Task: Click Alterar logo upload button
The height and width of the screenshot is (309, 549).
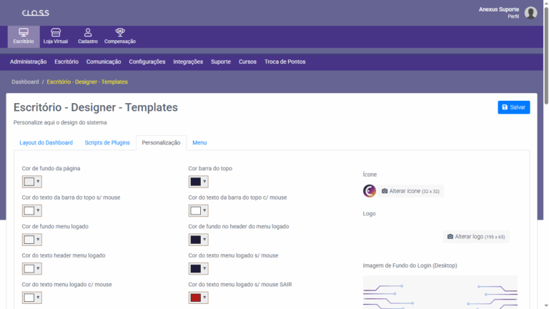Action: click(476, 236)
